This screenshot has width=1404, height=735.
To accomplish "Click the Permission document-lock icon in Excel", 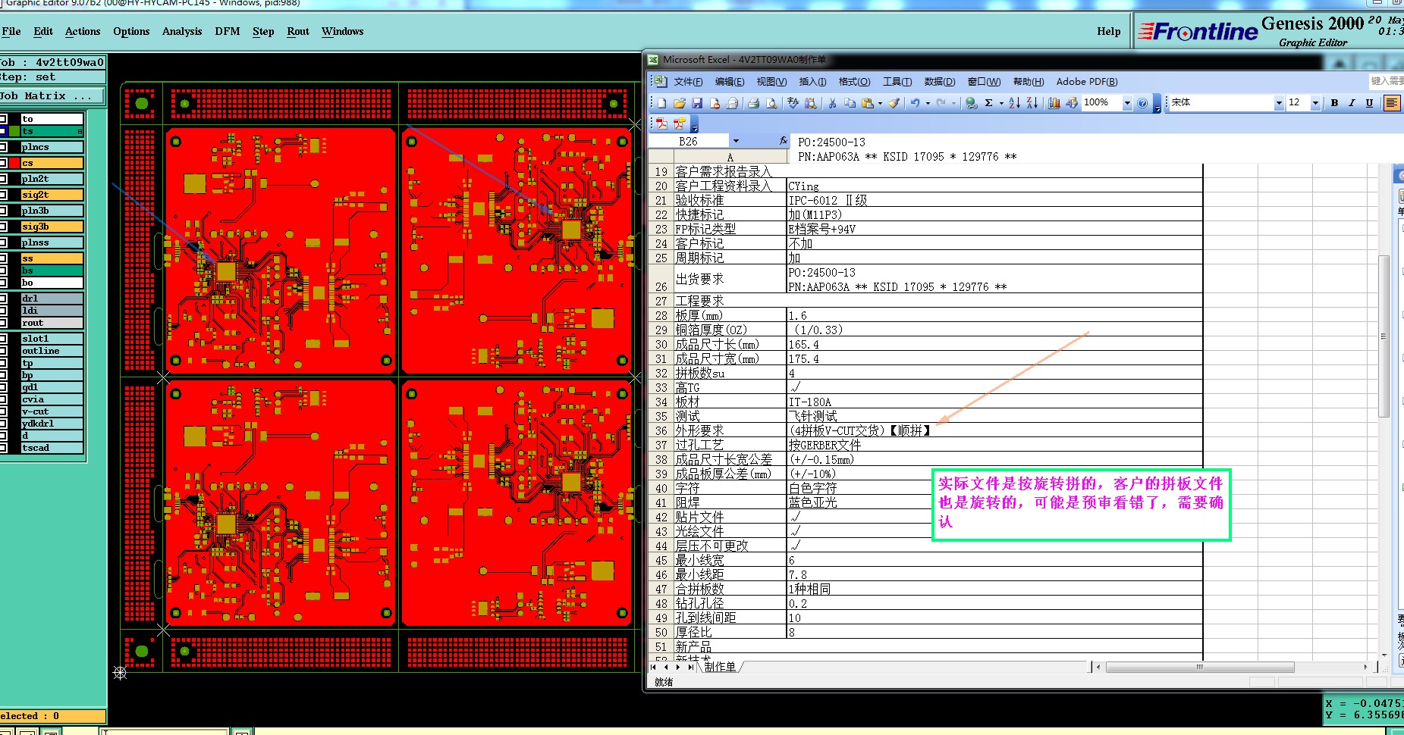I will (x=714, y=103).
